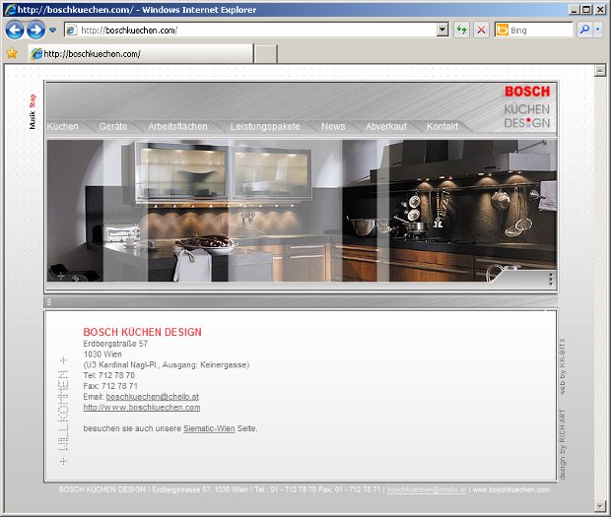The height and width of the screenshot is (517, 611).
Task: Click the Internet Explorer title bar icon
Action: pyautogui.click(x=11, y=9)
